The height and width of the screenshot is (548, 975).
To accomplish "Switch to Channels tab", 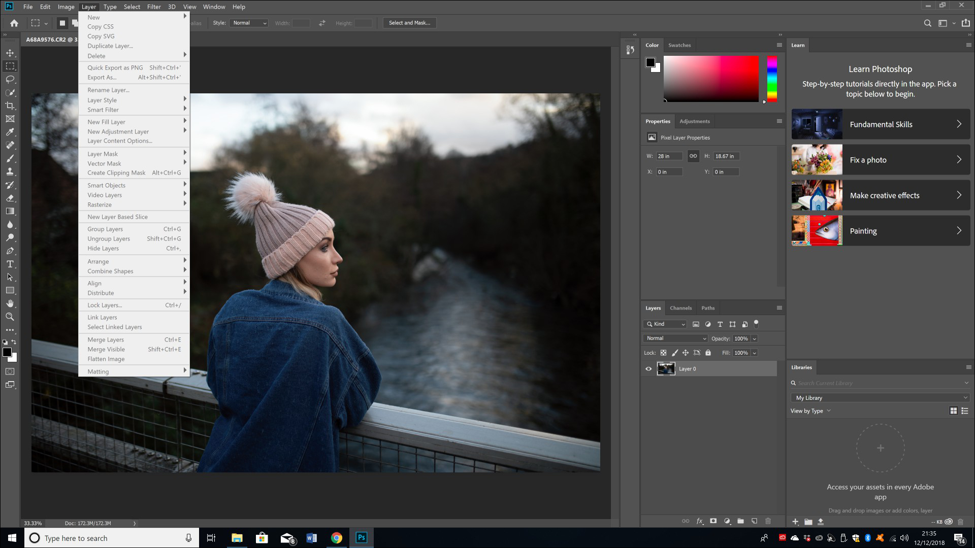I will tap(680, 307).
